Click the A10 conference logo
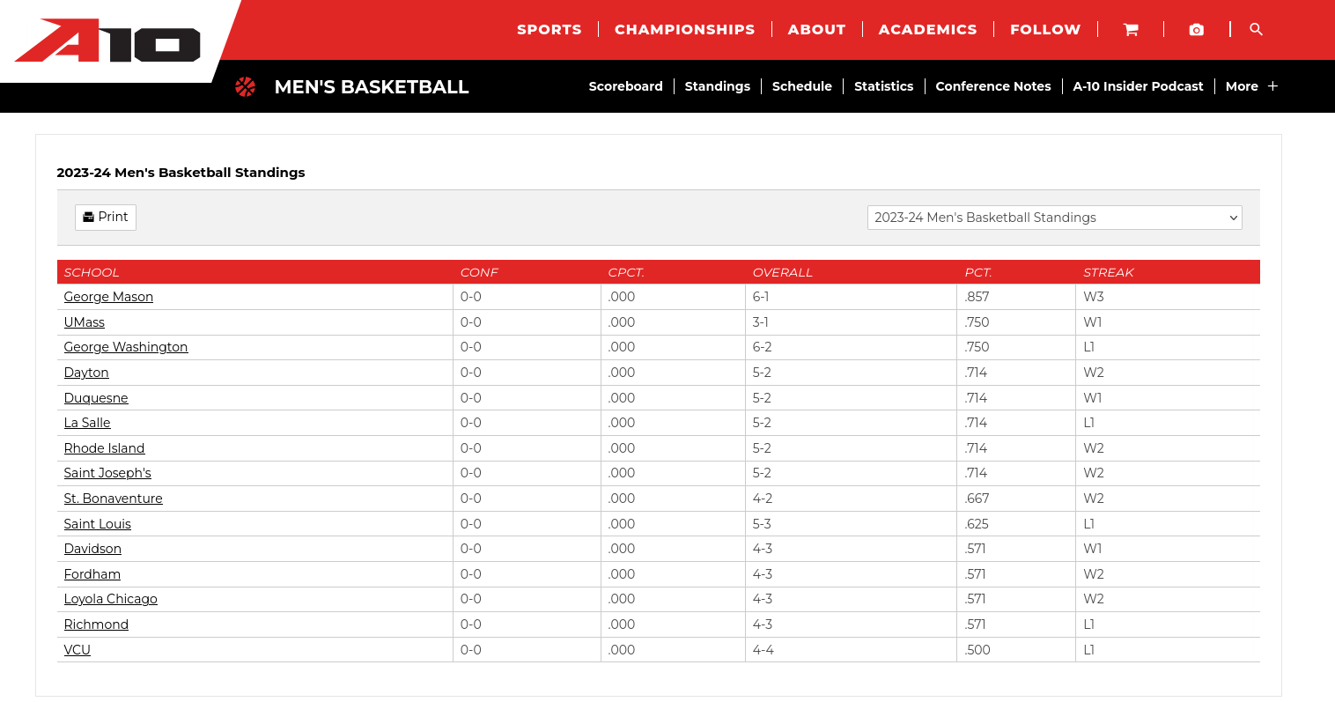This screenshot has width=1335, height=702. click(x=107, y=41)
